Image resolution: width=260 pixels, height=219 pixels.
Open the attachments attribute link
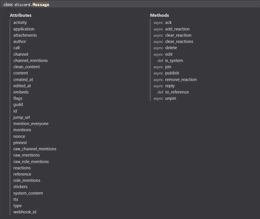(x=25, y=35)
